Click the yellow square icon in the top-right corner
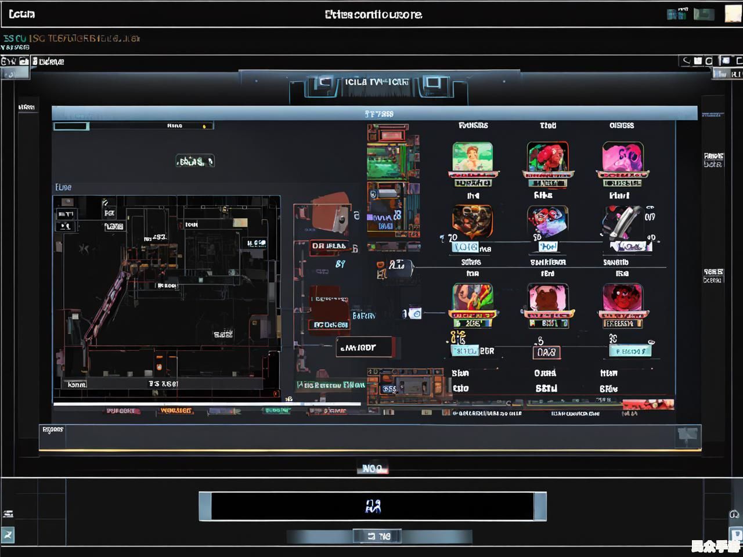Viewport: 743px width, 557px height. (x=733, y=14)
